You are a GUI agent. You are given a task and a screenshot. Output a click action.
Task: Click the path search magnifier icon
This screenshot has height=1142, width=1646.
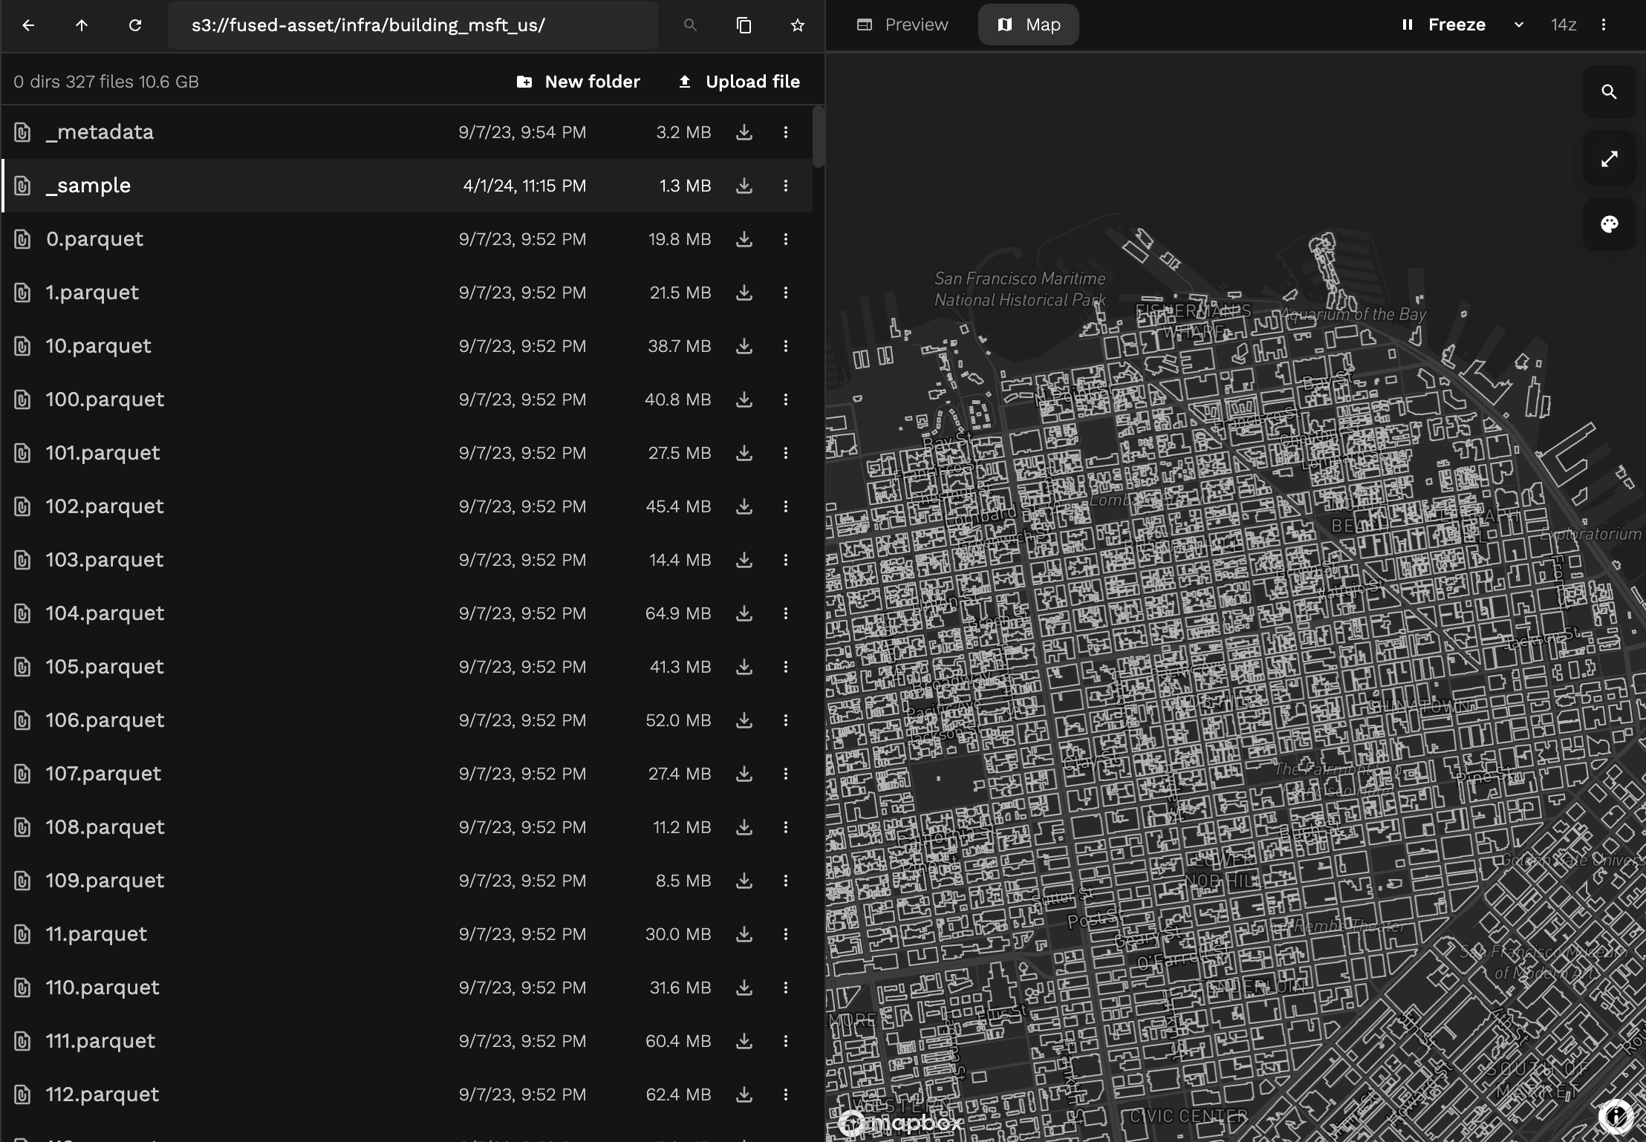coord(690,25)
